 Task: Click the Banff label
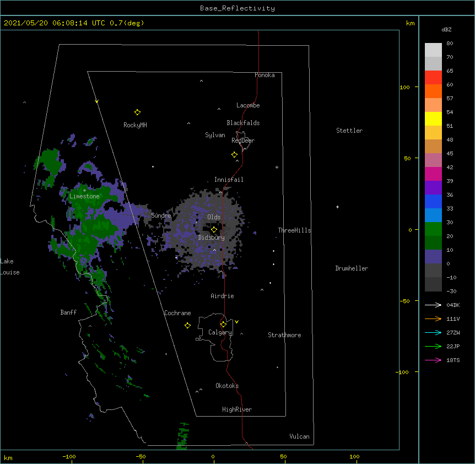point(68,312)
